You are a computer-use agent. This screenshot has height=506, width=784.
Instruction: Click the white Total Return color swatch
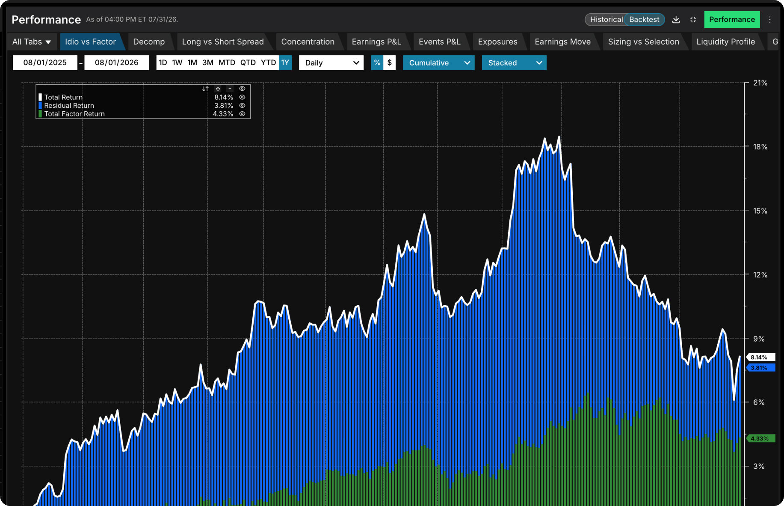tap(40, 97)
